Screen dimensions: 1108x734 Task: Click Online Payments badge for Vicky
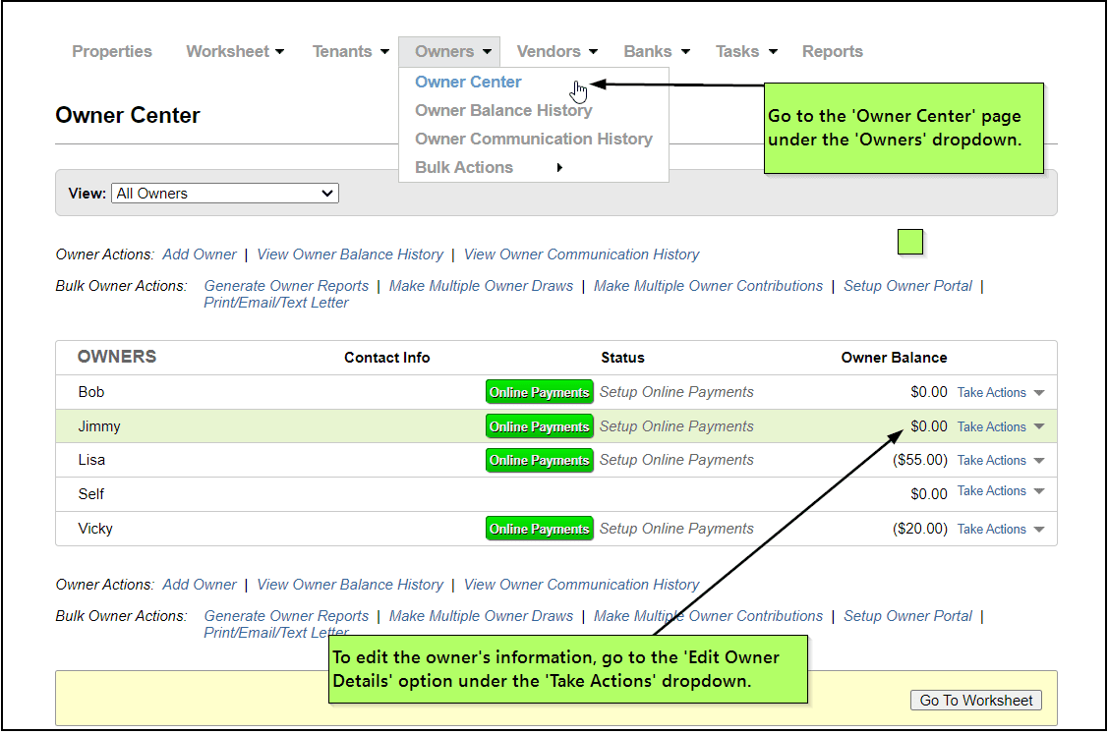(x=539, y=529)
